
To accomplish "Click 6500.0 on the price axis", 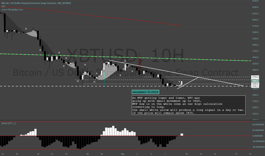I will 255,7.
